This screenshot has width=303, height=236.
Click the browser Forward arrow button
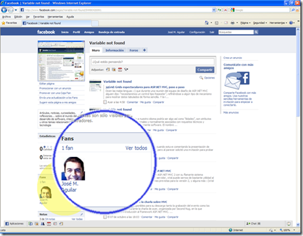(x=10, y=10)
